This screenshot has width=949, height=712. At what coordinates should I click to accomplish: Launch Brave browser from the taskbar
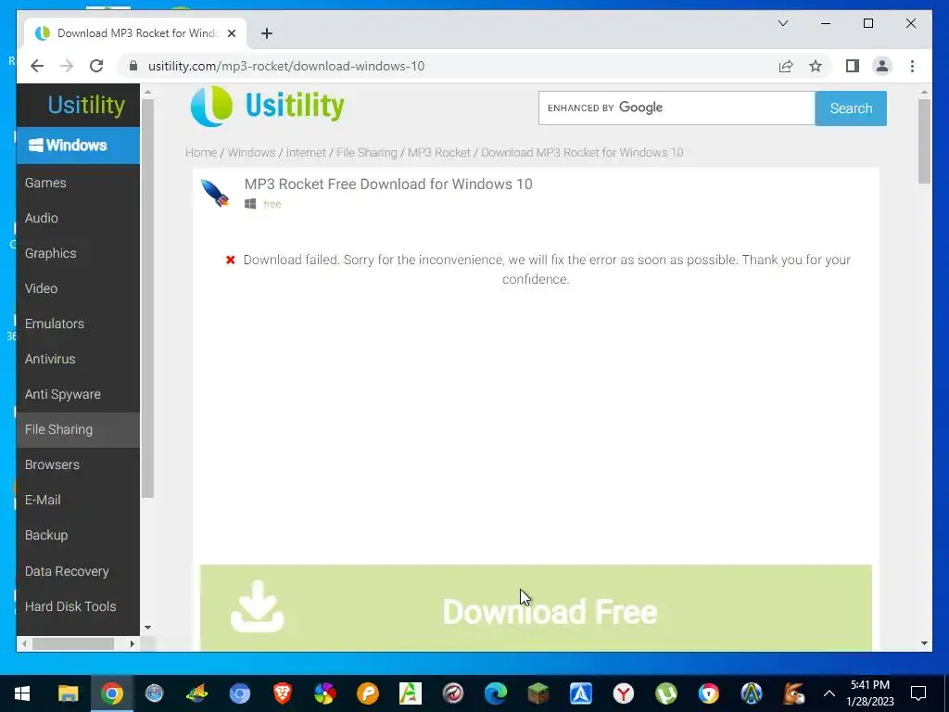[x=282, y=693]
